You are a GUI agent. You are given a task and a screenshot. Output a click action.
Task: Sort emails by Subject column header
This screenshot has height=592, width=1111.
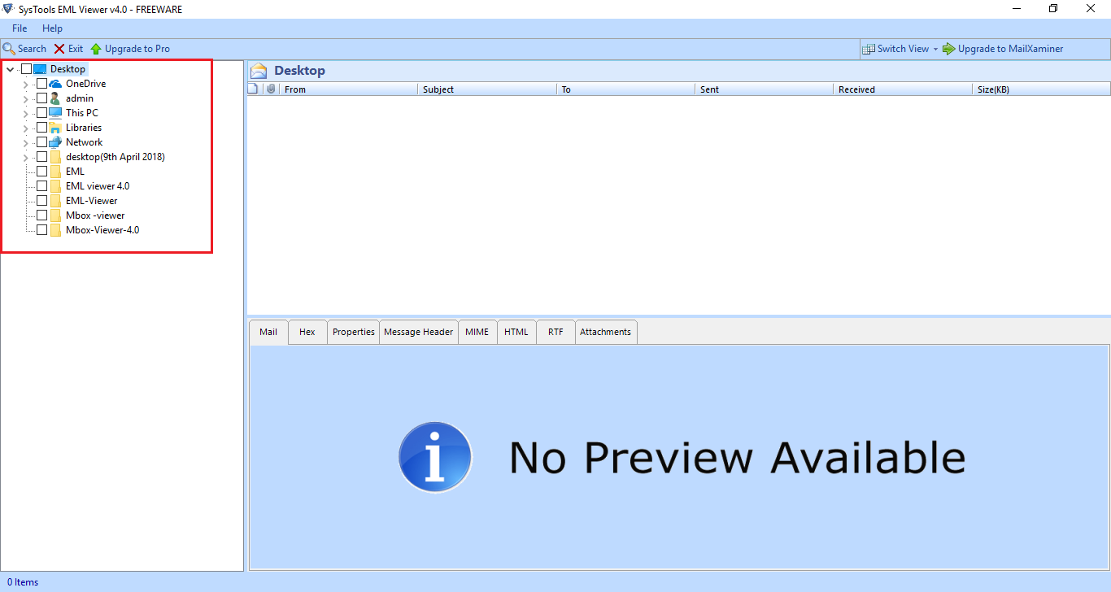pos(487,89)
